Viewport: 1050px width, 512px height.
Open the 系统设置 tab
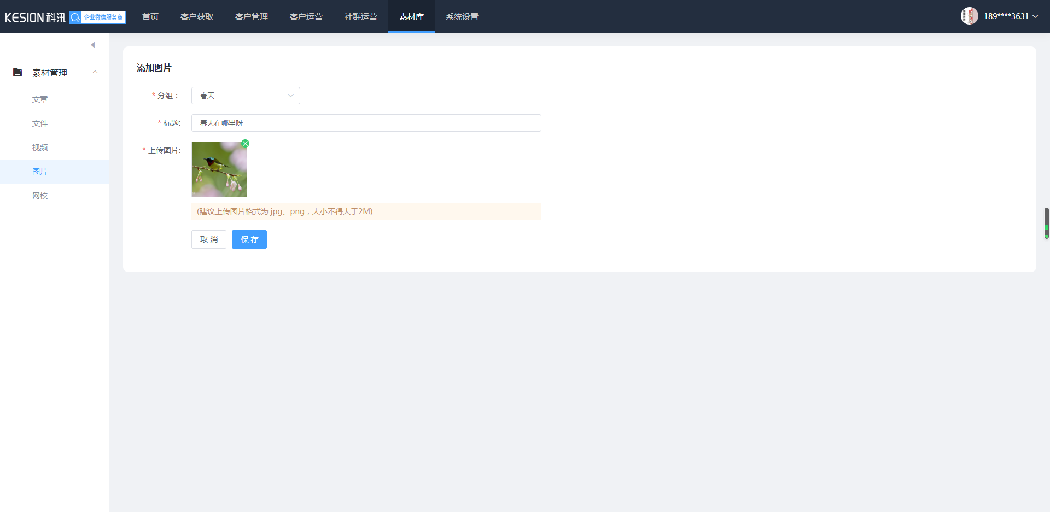[462, 17]
